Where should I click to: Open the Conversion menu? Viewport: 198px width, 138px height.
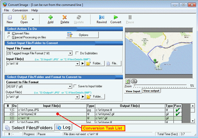pyautogui.click(x=20, y=10)
